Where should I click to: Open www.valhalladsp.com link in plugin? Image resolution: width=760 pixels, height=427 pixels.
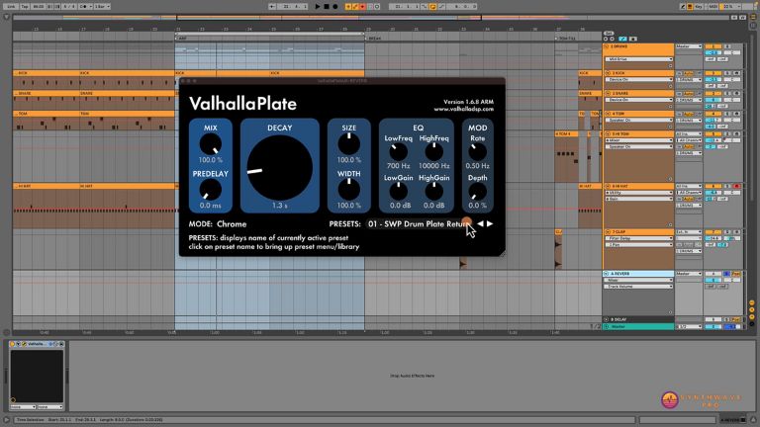pos(464,110)
